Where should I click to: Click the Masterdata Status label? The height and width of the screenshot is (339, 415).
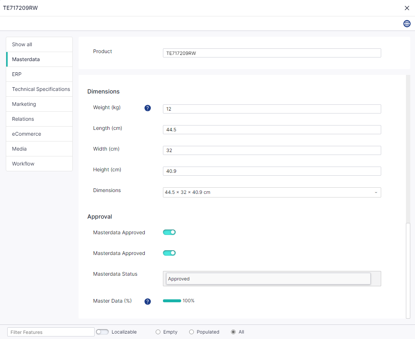(x=115, y=274)
